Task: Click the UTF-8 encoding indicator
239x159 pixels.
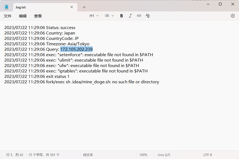Action: tap(208, 155)
